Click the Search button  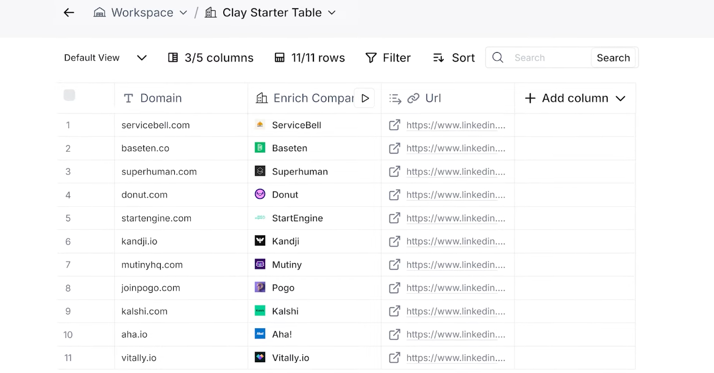pyautogui.click(x=613, y=58)
